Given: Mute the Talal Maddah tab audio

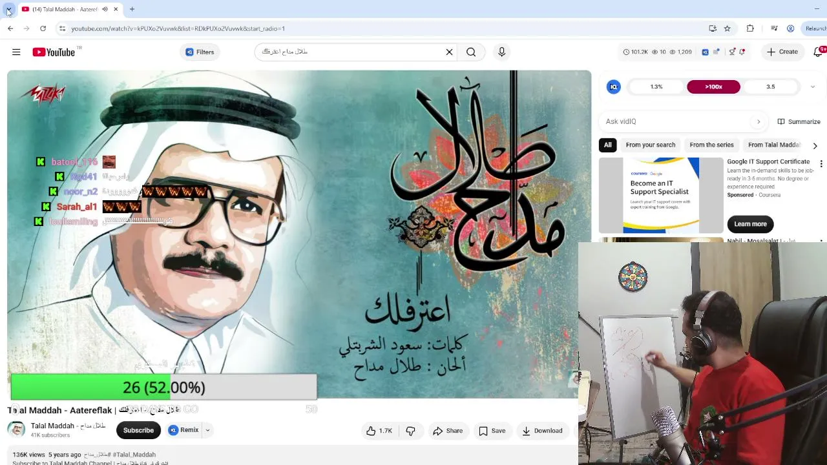Looking at the screenshot, I should pyautogui.click(x=105, y=9).
